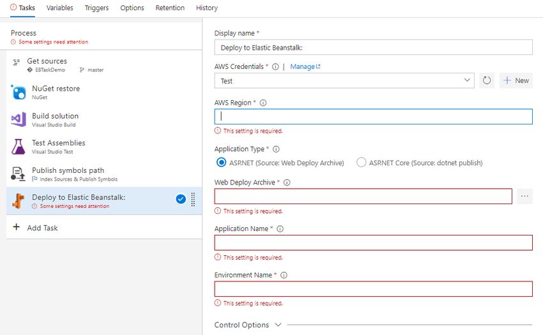Click the Test Assemblies flask icon
Viewport: 543px width, 335px height.
click(x=19, y=146)
